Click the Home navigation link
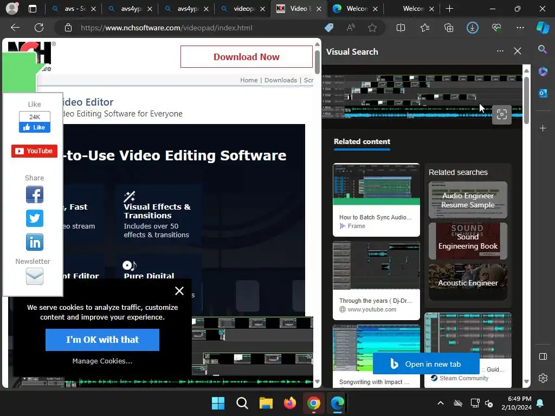The height and width of the screenshot is (416, 555). [x=249, y=80]
